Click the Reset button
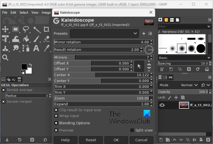The width and height of the screenshot is (213, 144). coord(91,140)
